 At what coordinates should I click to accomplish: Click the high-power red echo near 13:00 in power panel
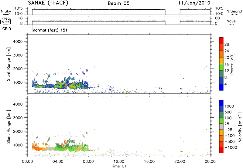[x=127, y=92]
